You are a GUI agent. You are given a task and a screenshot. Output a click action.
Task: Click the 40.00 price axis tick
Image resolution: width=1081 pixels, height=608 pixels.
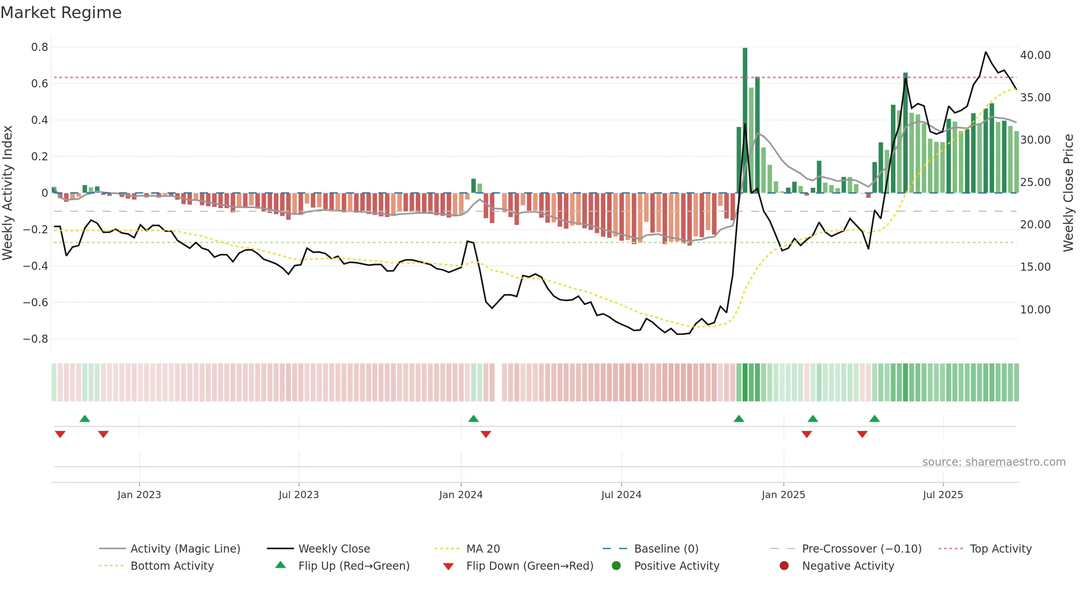pyautogui.click(x=1035, y=55)
